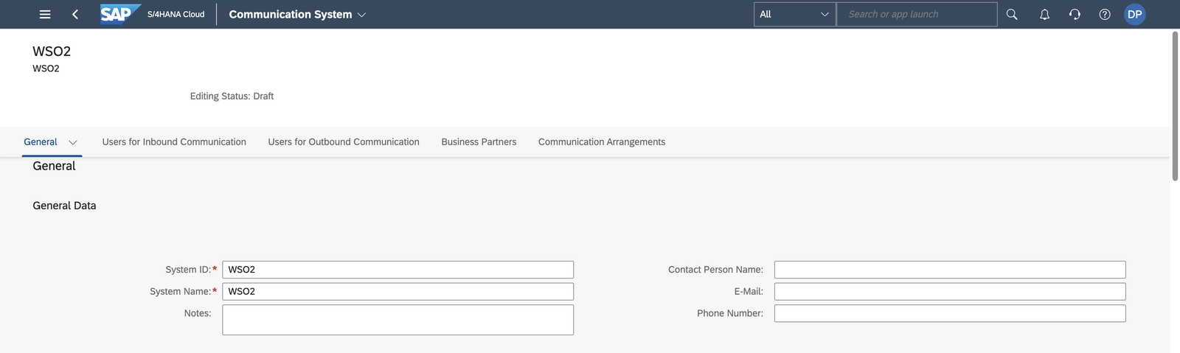The image size is (1180, 353).
Task: Open the Business Partners tab
Action: click(x=479, y=141)
